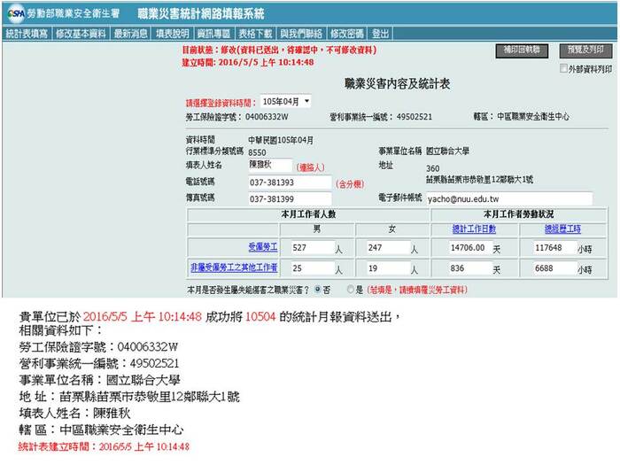Open the 總計工作日數 link

(474, 229)
